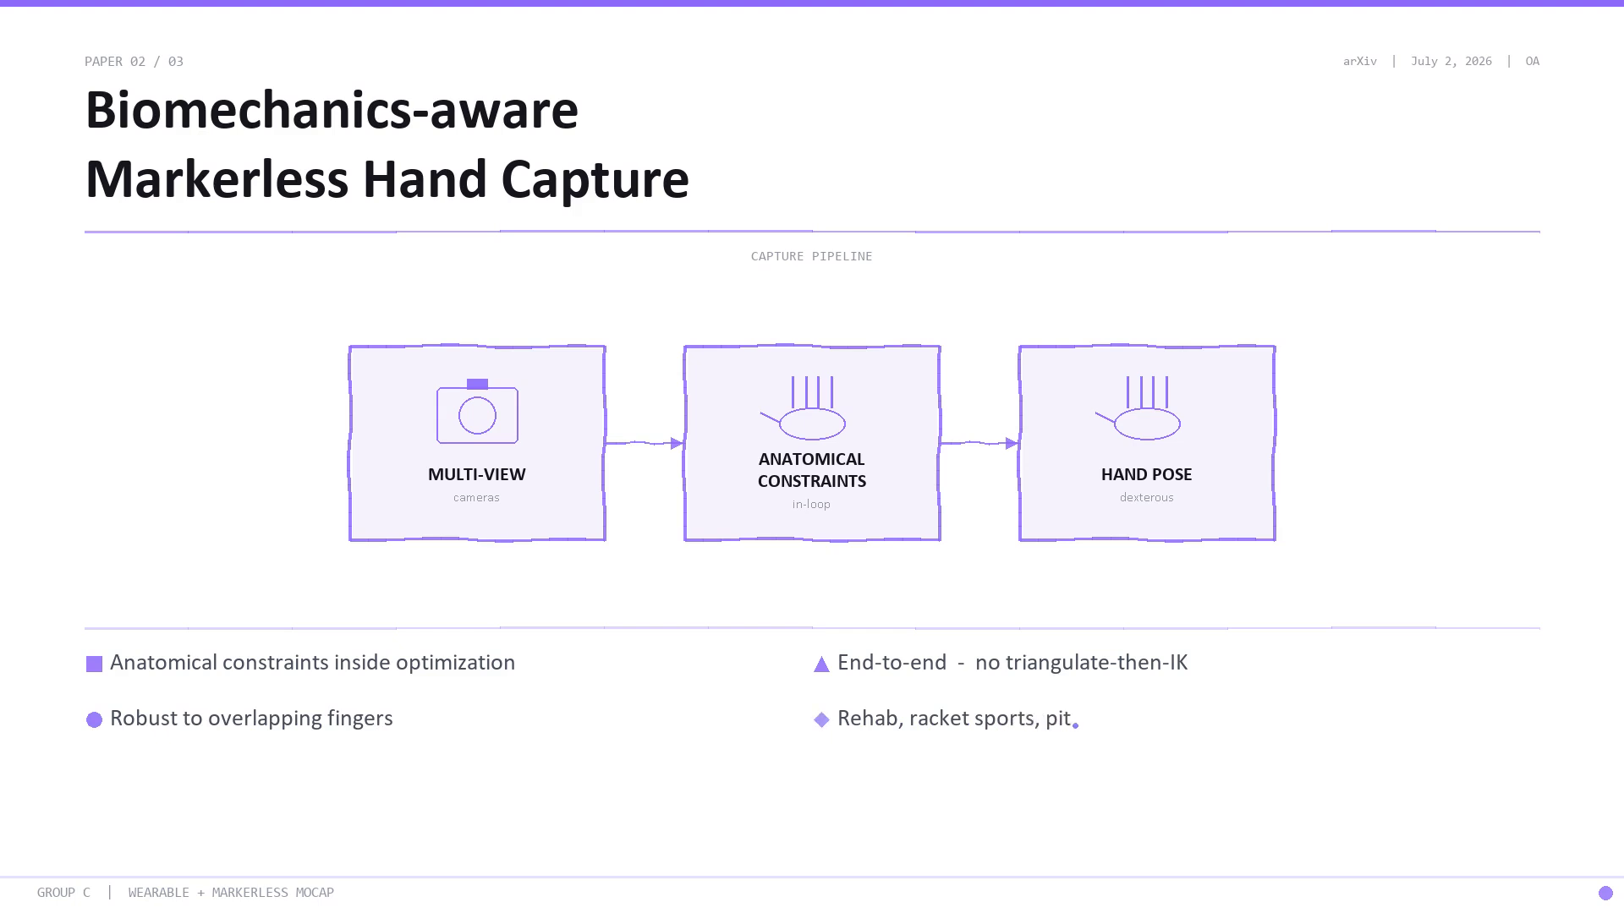Click the MULTI-VIEW heading
The image size is (1624, 913).
[x=477, y=474]
